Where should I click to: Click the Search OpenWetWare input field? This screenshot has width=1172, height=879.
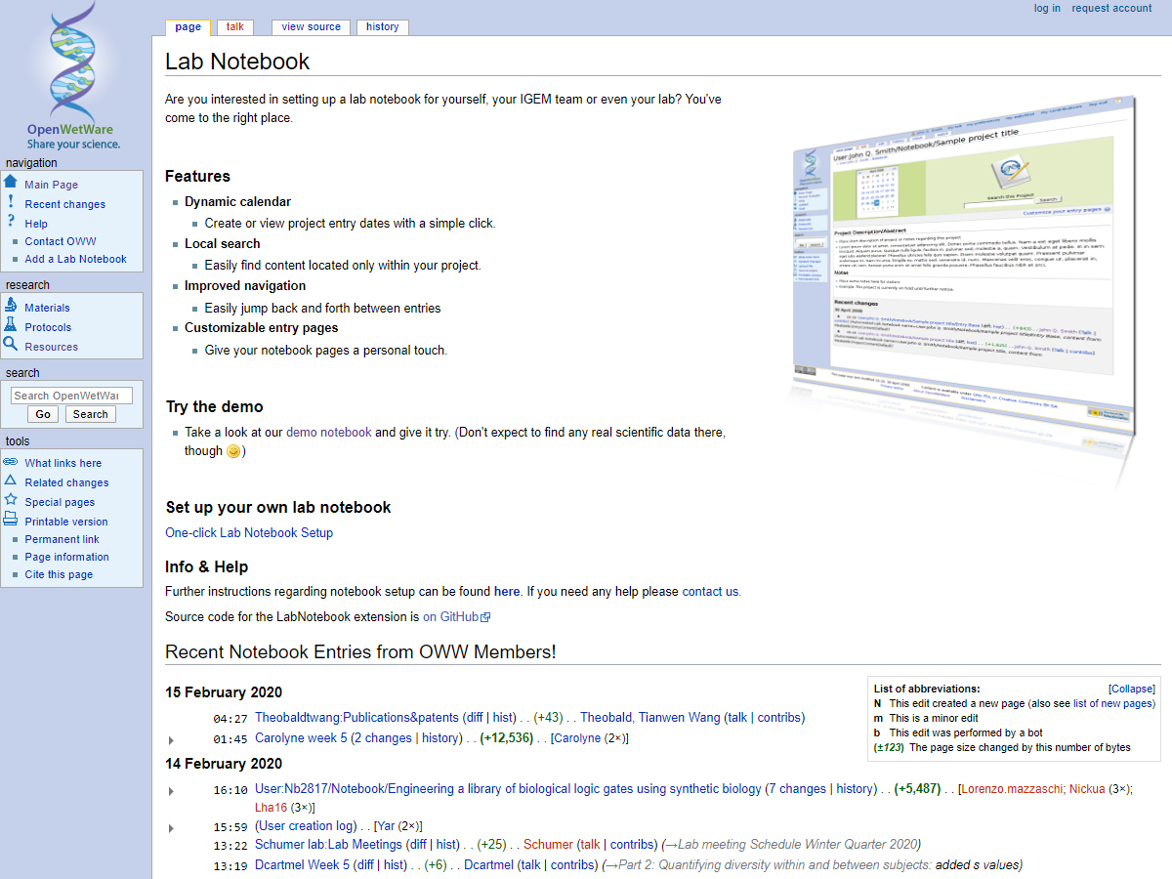(x=71, y=396)
